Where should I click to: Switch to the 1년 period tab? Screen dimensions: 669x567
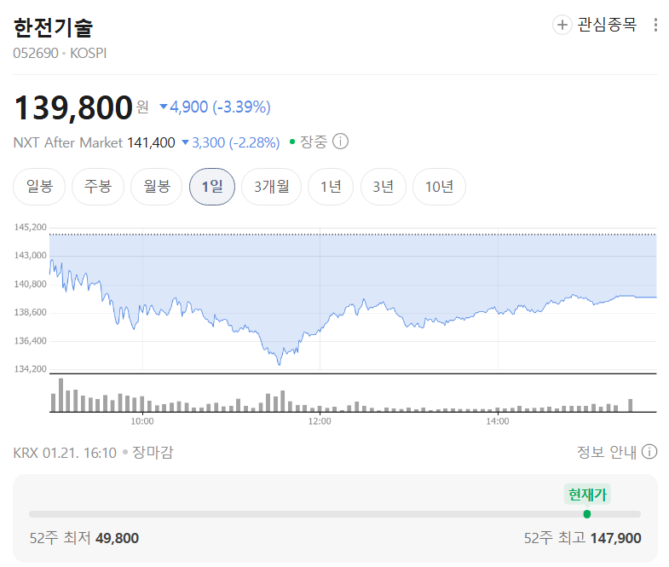pos(331,187)
